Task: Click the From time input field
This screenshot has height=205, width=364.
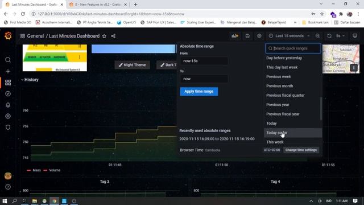Action: click(204, 61)
